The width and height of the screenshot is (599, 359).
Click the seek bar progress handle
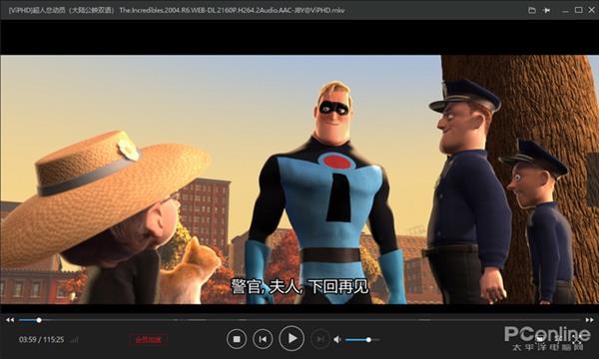click(x=39, y=320)
